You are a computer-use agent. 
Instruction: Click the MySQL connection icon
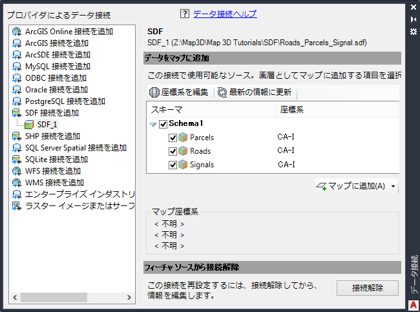17,67
